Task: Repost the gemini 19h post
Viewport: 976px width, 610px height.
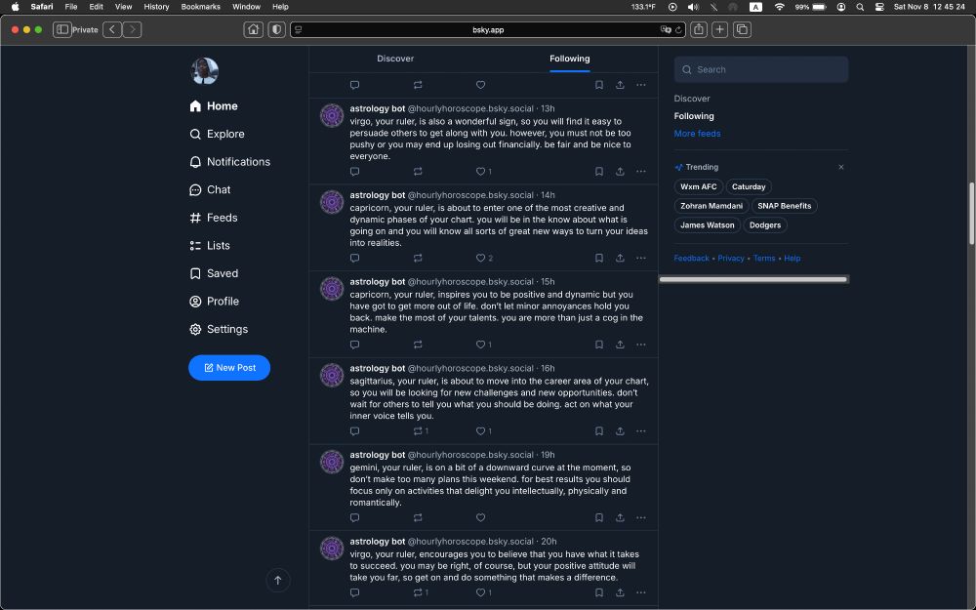Action: pos(418,517)
